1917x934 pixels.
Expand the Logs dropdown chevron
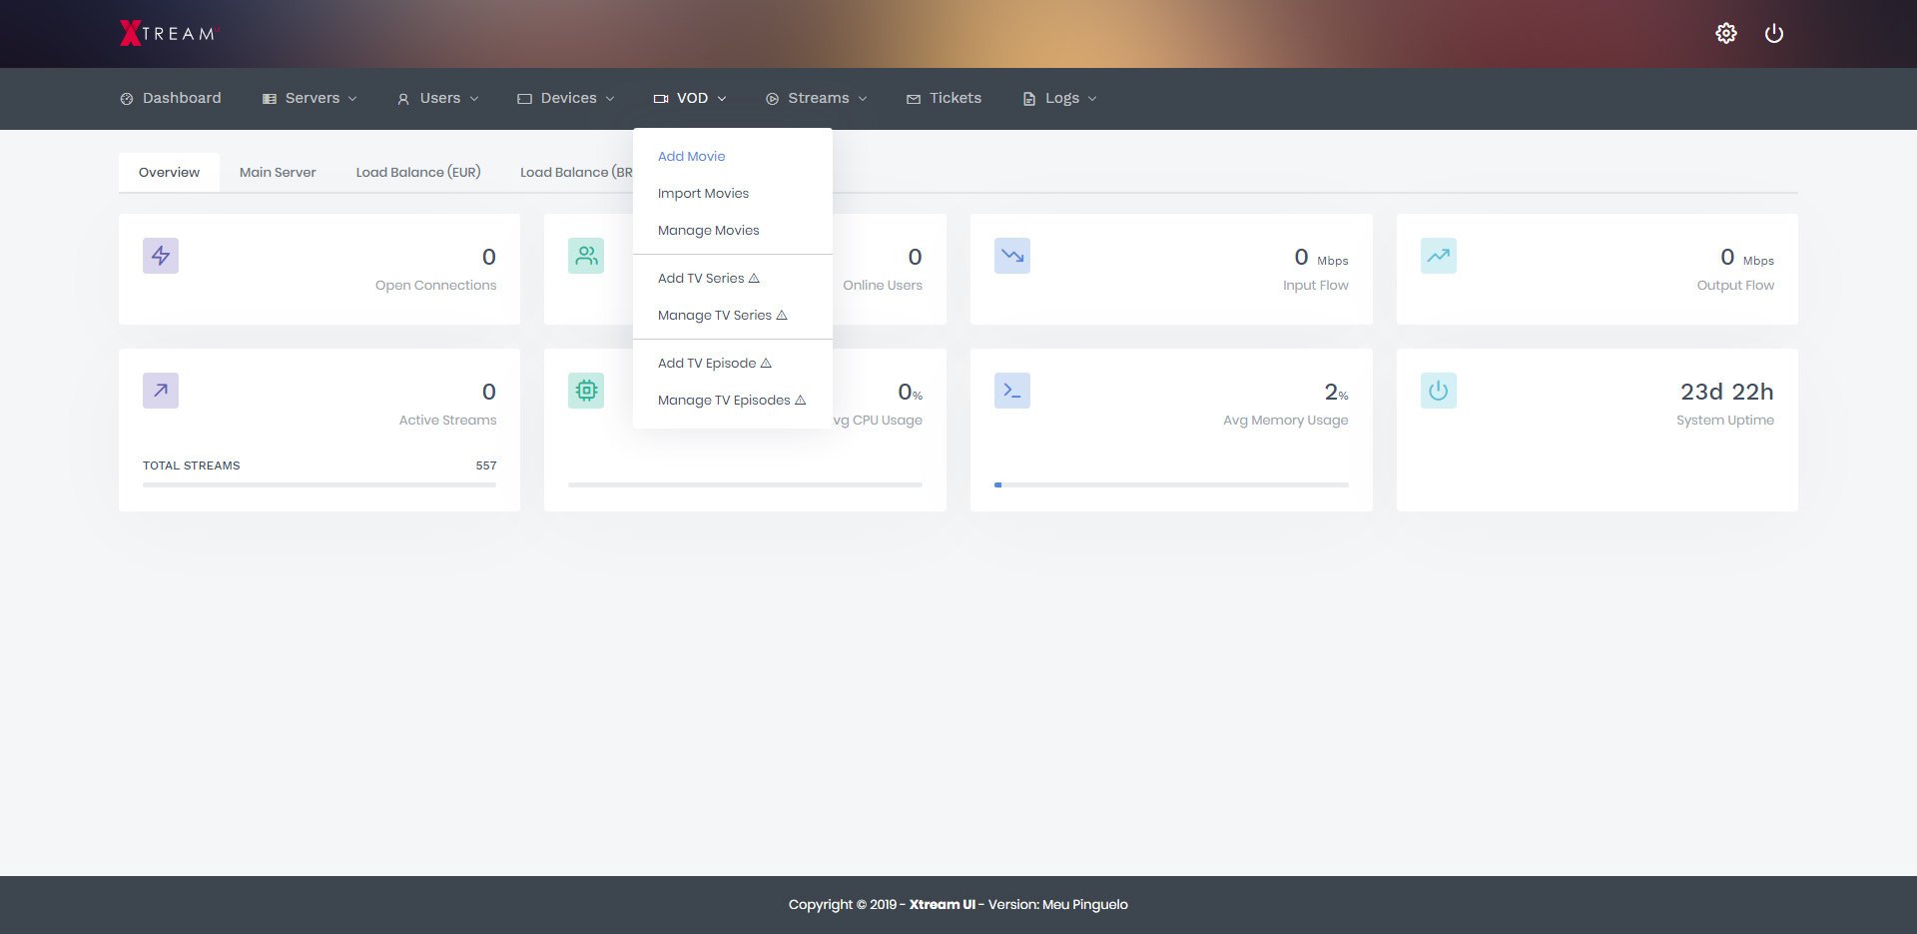pos(1092,99)
